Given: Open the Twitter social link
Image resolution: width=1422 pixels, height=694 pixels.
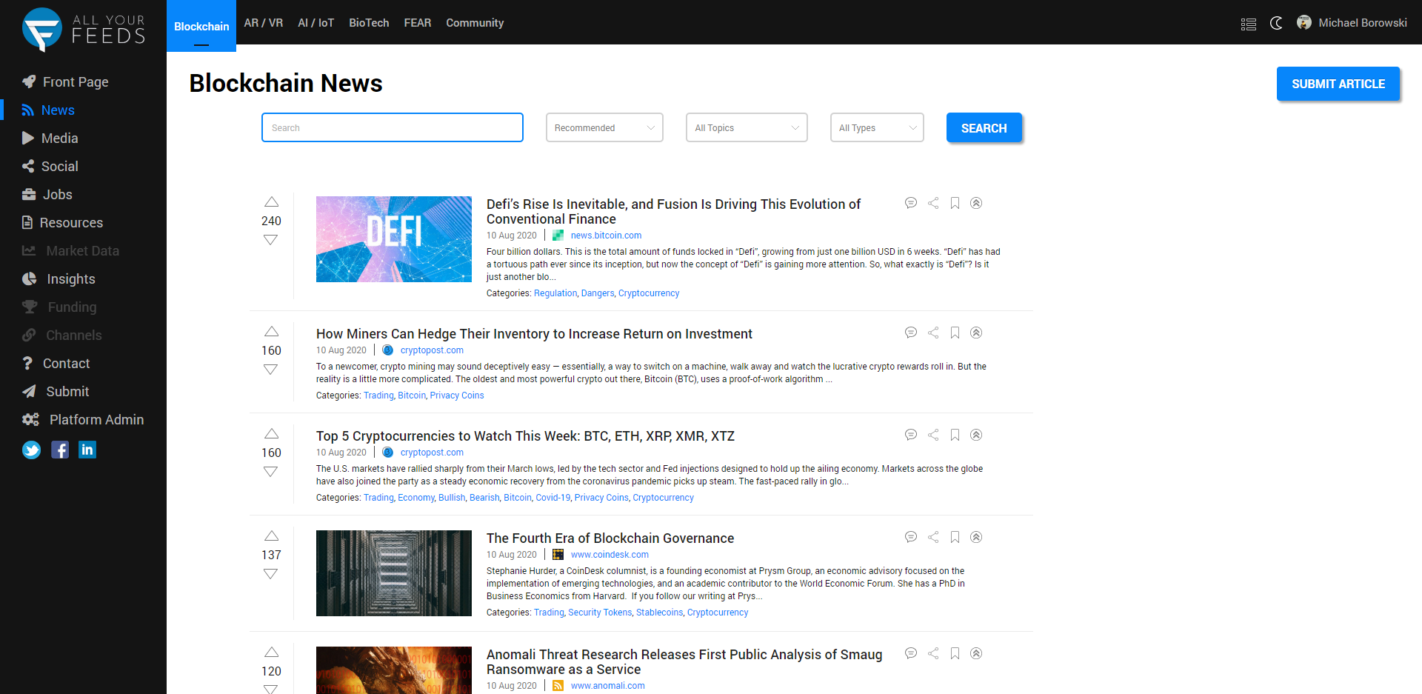Looking at the screenshot, I should (31, 450).
